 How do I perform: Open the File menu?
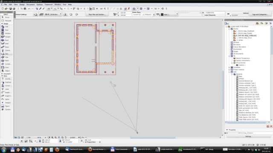(6, 5)
